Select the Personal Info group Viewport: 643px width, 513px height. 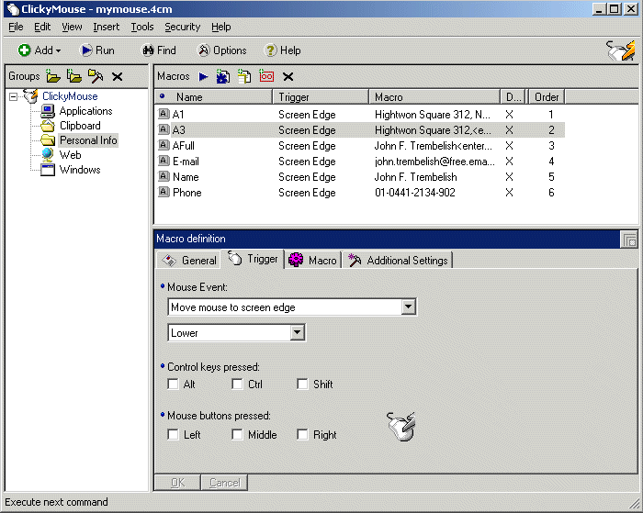88,140
